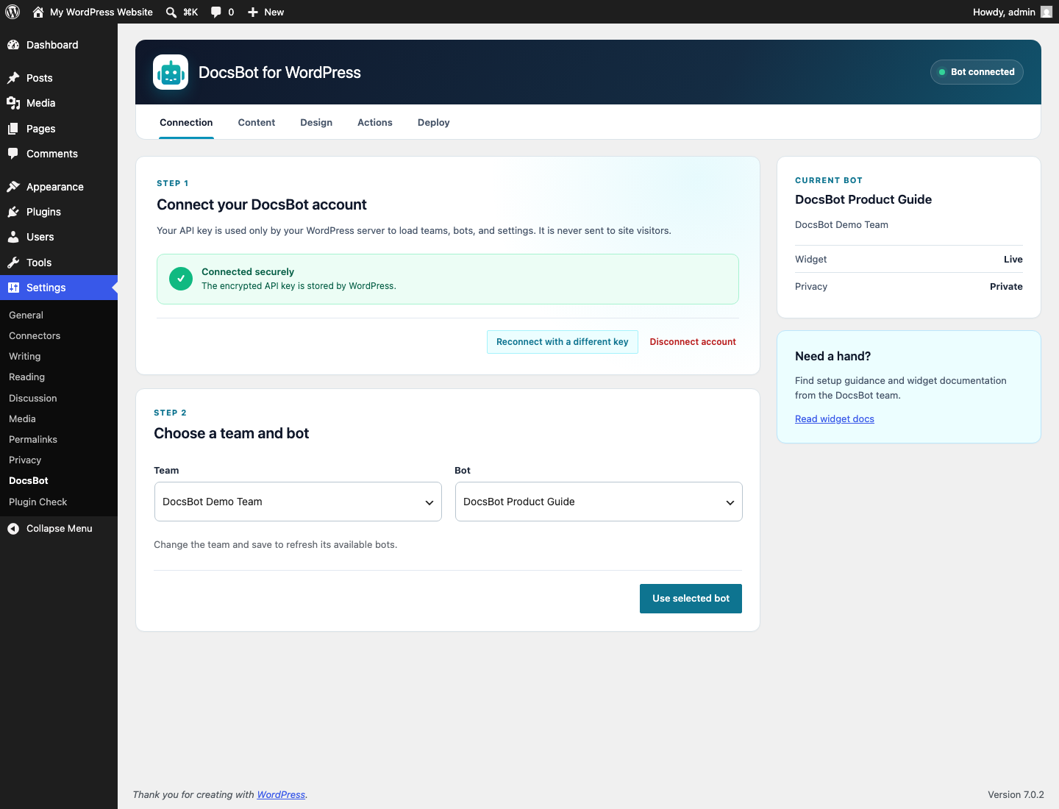This screenshot has width=1059, height=809.
Task: Click the Users person icon
Action: [13, 237]
